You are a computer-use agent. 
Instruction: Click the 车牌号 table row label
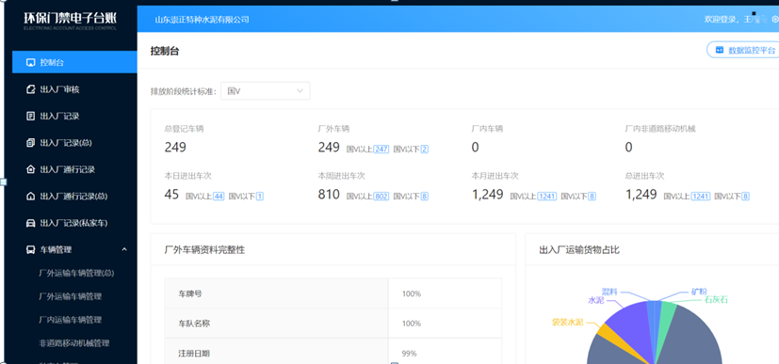pyautogui.click(x=189, y=293)
